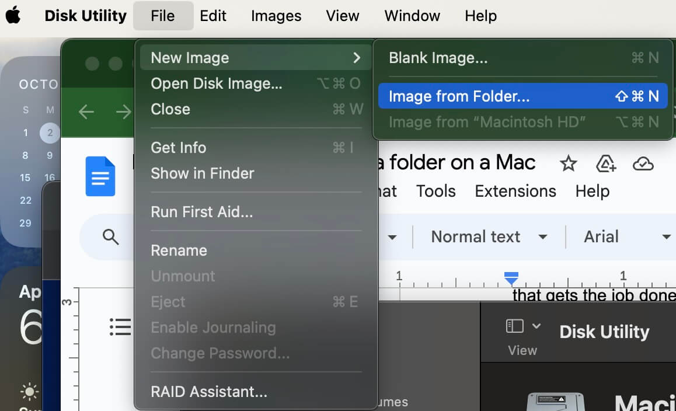Open the Help menu in Google Docs
Viewport: 676px width, 411px height.
point(593,191)
